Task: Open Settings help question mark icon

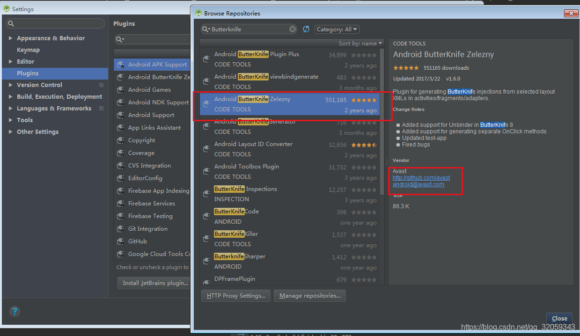Action: coord(15,311)
